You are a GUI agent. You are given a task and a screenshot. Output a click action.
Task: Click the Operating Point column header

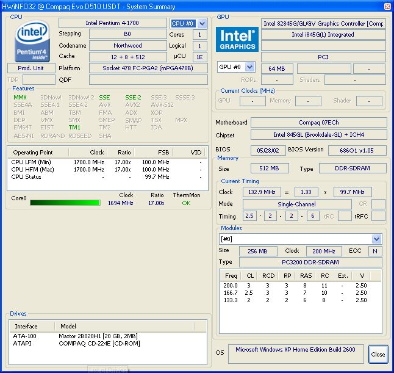(33, 153)
